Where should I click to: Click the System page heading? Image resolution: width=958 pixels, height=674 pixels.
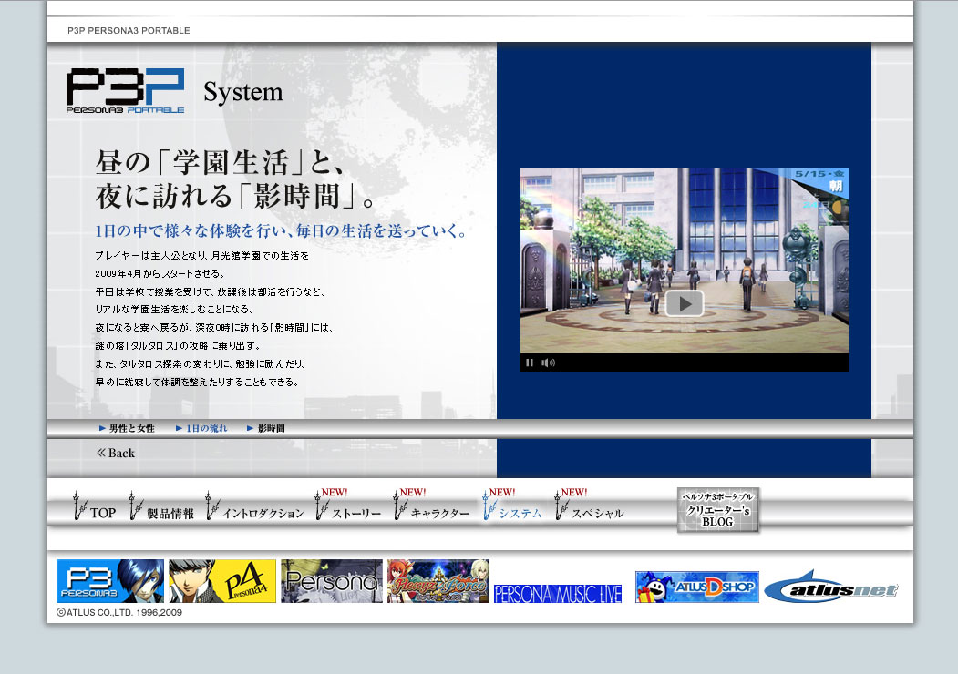pos(243,92)
